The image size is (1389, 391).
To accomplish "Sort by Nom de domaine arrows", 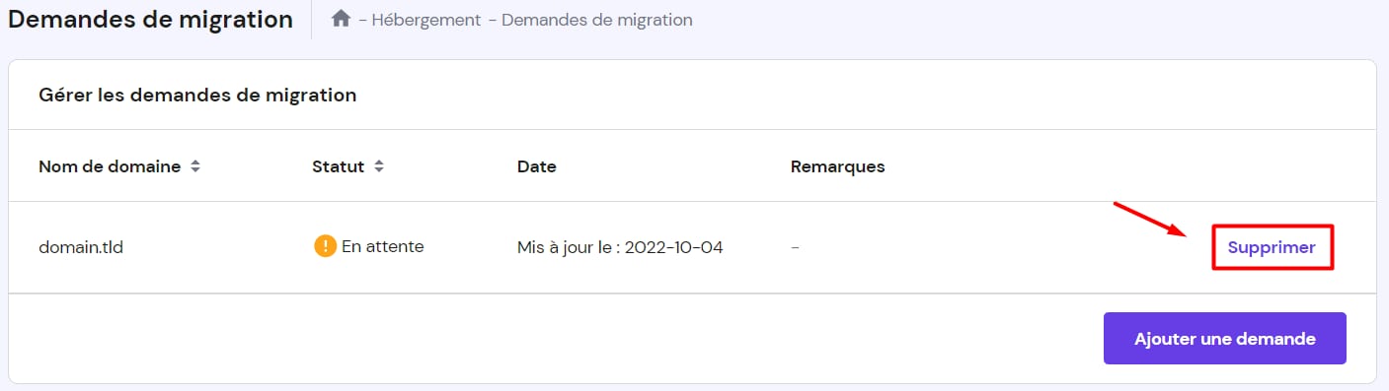I will pos(195,166).
